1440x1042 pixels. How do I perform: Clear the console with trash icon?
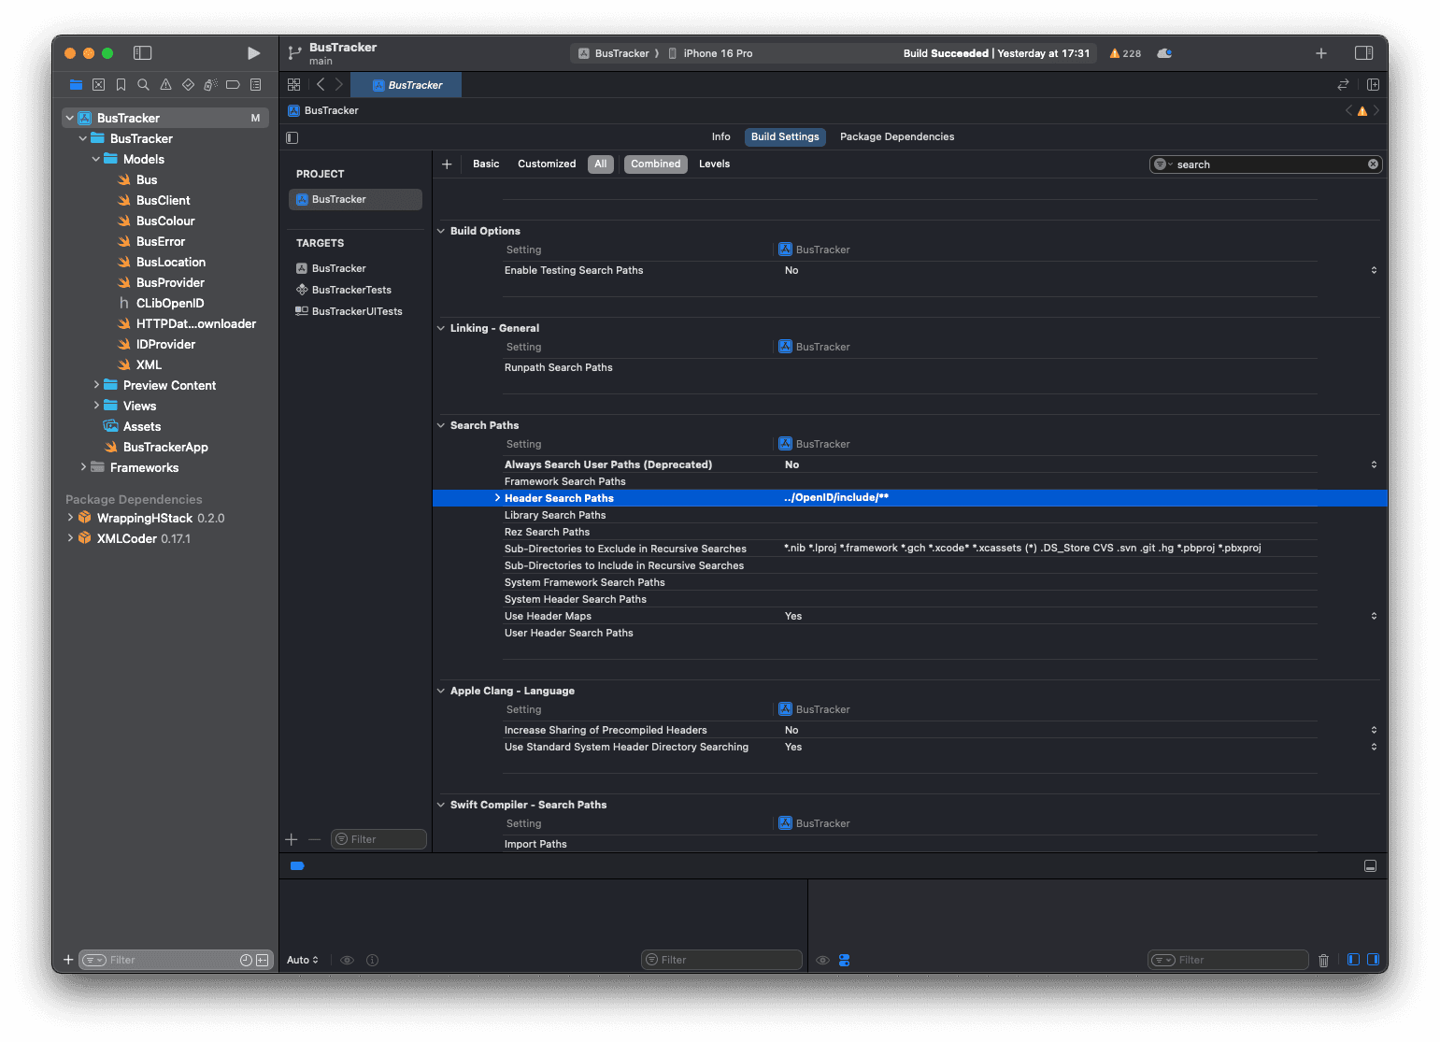[1323, 960]
